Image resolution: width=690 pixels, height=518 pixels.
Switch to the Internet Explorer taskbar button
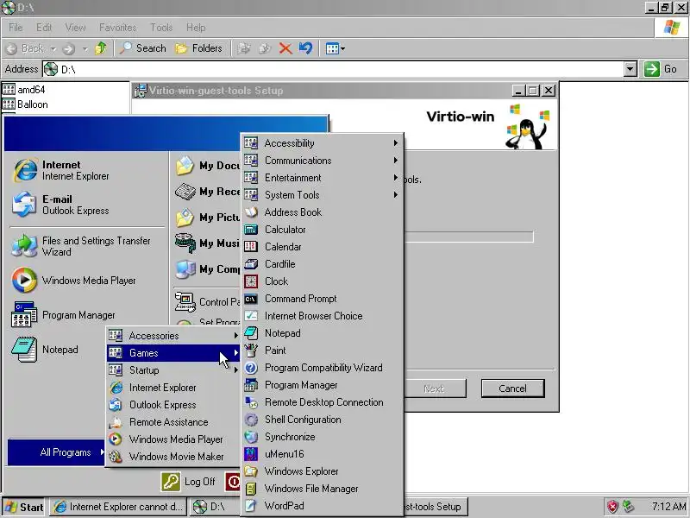(118, 507)
